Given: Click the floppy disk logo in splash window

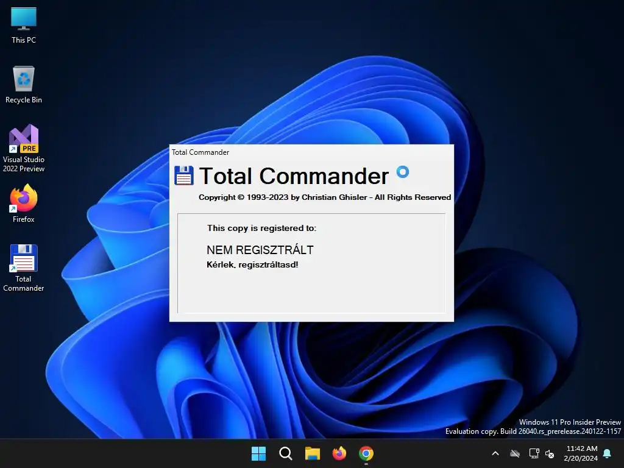Looking at the screenshot, I should click(x=184, y=175).
